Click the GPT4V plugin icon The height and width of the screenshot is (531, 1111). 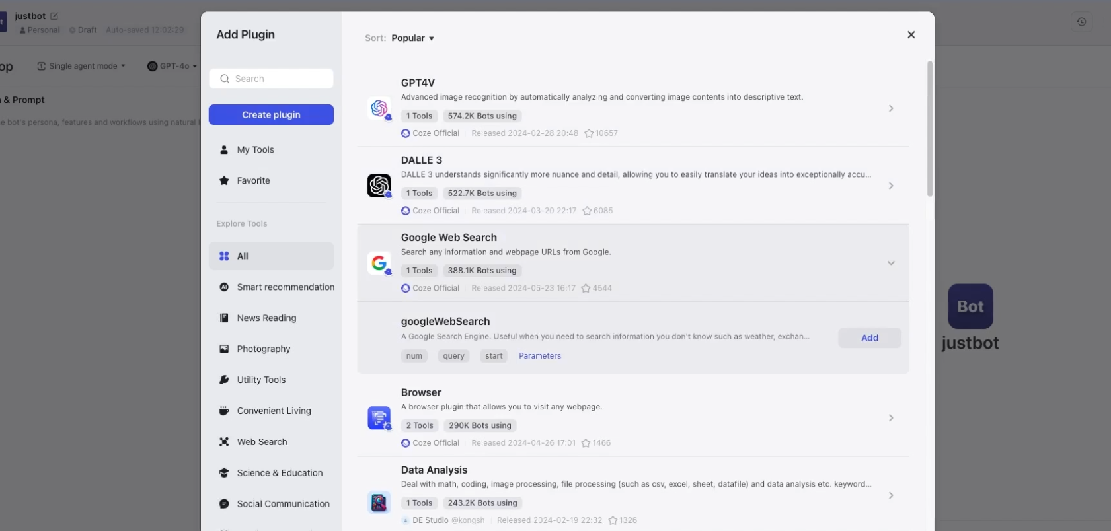click(379, 108)
